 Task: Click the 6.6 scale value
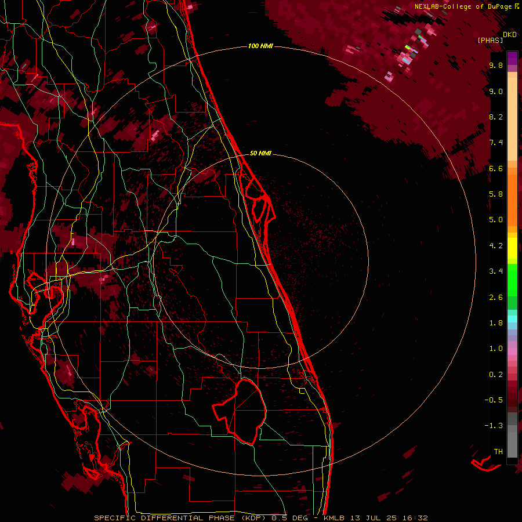point(496,168)
